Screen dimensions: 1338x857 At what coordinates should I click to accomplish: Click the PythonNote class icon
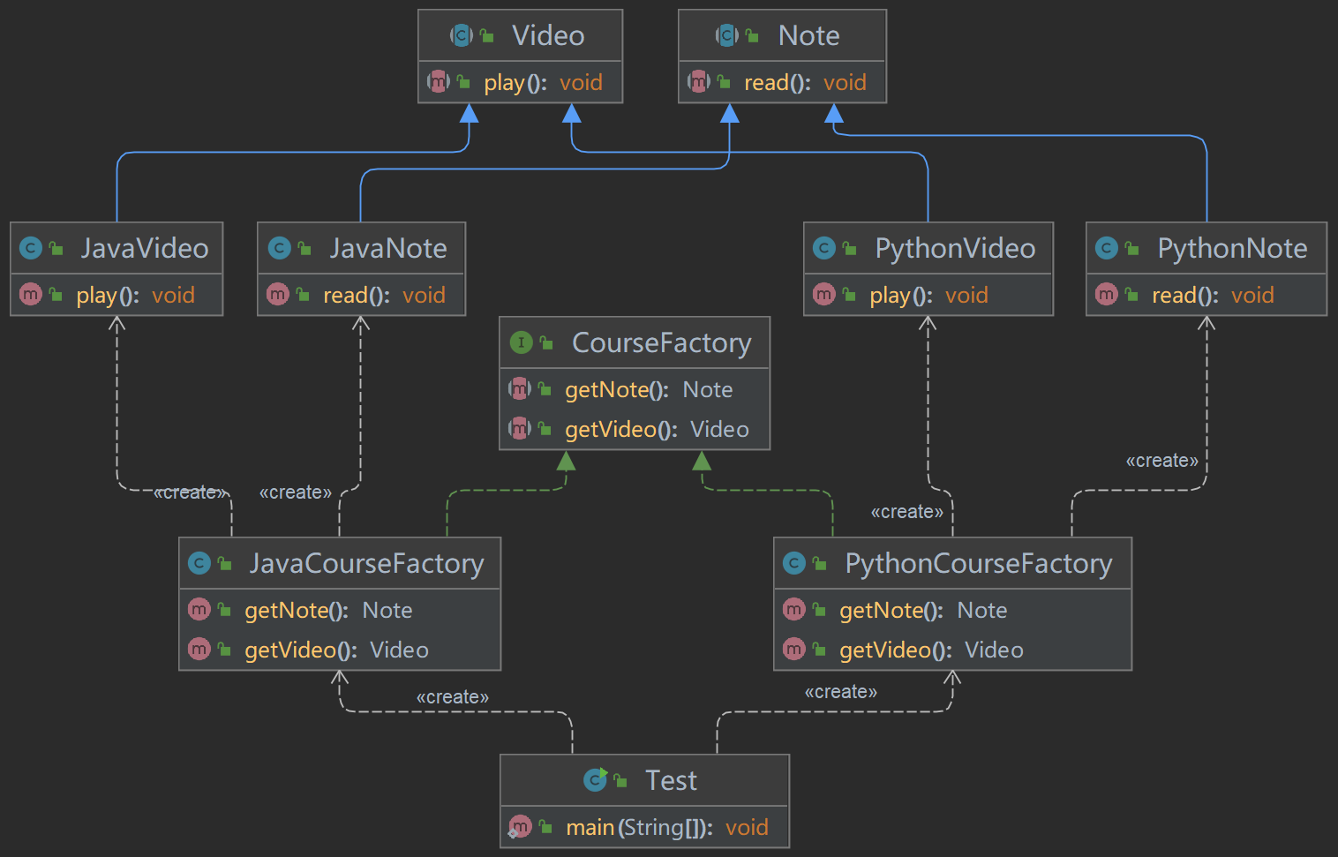1107,248
